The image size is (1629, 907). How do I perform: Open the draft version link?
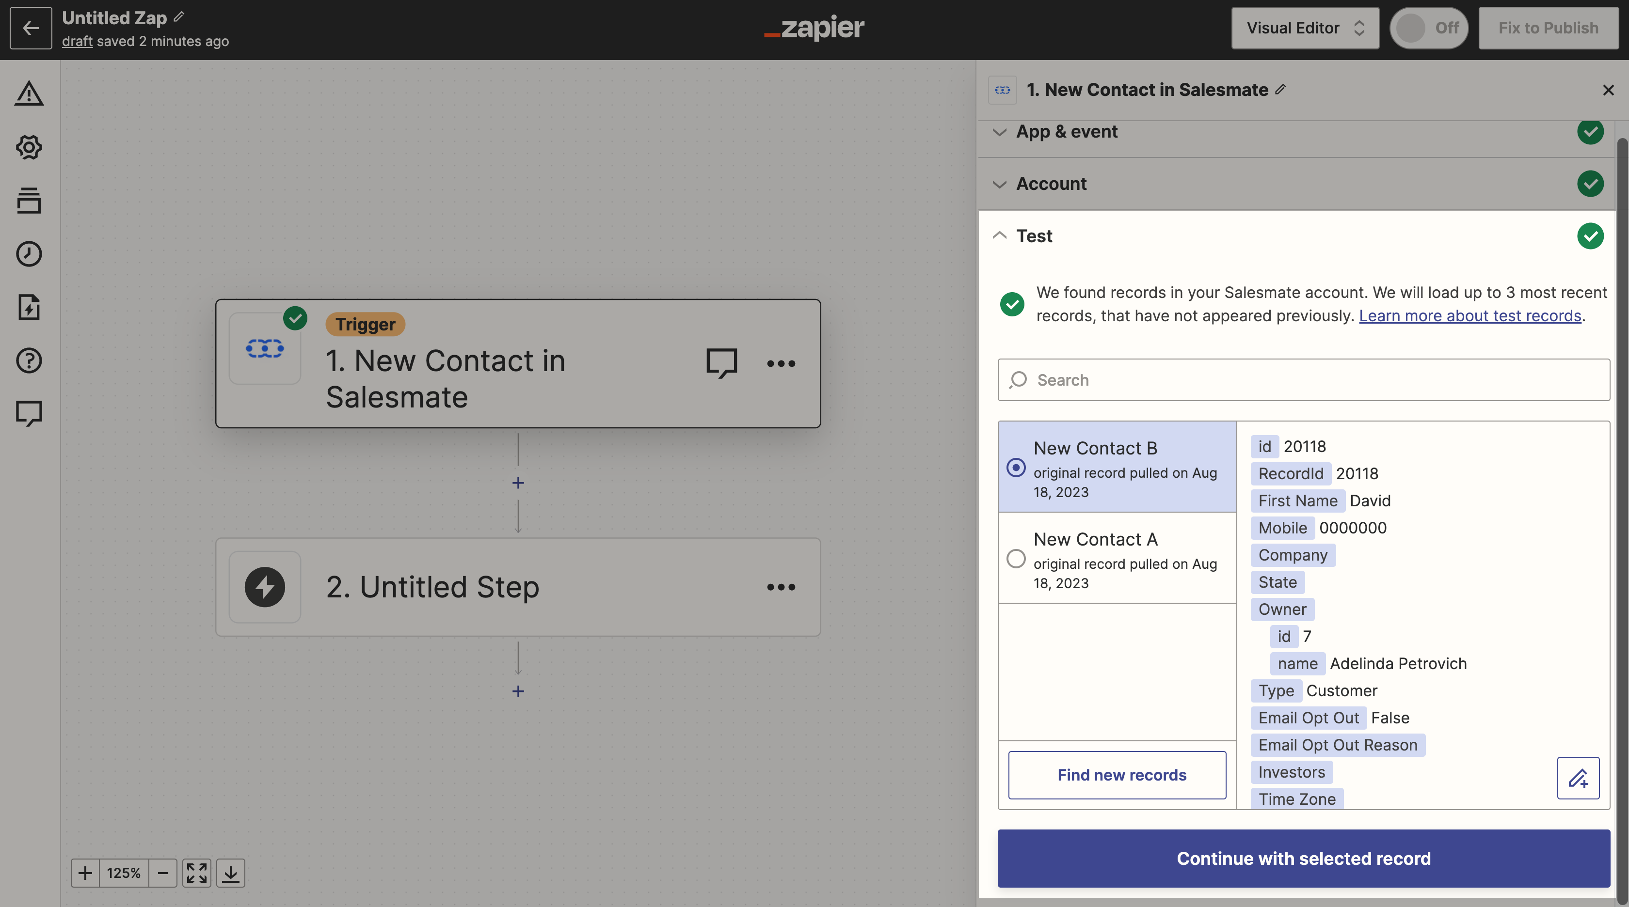click(77, 42)
